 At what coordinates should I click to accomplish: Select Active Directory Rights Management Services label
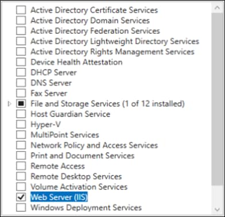pos(113,52)
